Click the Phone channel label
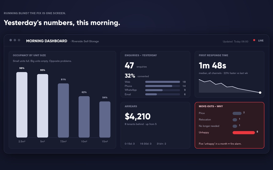 pos(128,86)
